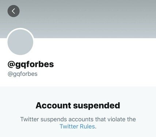Select the bold @gqforbes display name

coord(31,64)
